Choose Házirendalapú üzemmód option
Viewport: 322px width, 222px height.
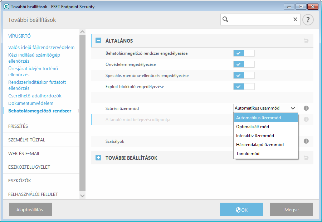(x=266, y=145)
